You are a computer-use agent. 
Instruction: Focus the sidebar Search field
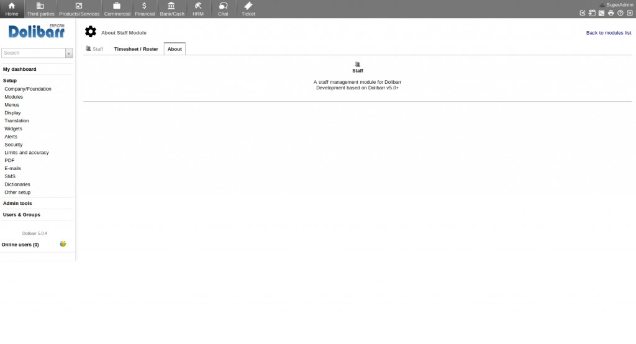(x=34, y=53)
